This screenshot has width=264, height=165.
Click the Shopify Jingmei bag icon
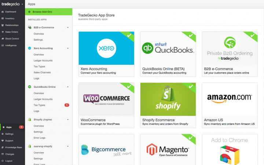(x=29, y=120)
